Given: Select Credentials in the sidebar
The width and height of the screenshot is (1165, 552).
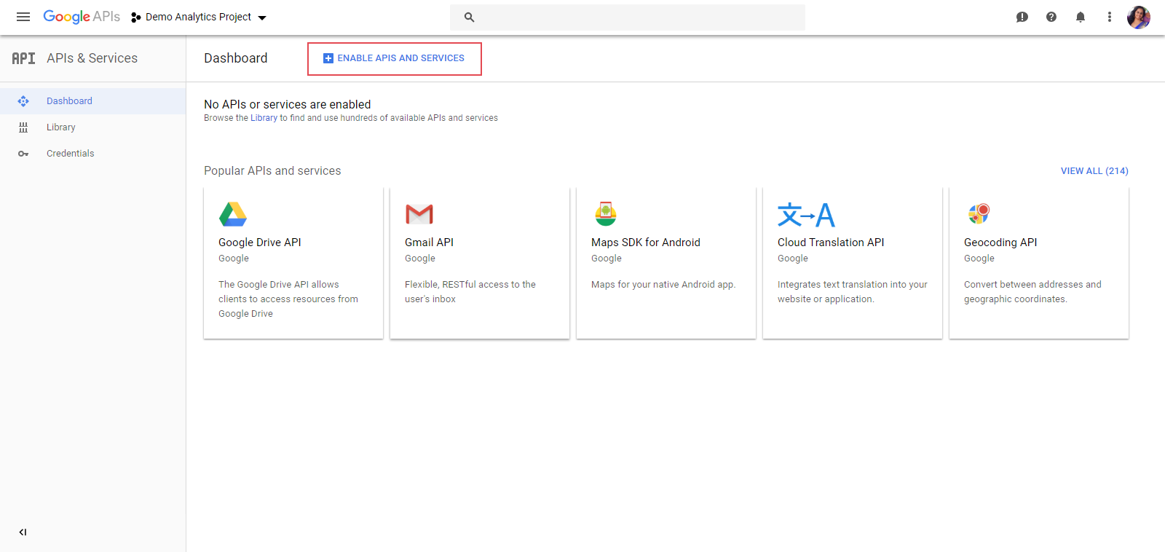Looking at the screenshot, I should point(92,154).
